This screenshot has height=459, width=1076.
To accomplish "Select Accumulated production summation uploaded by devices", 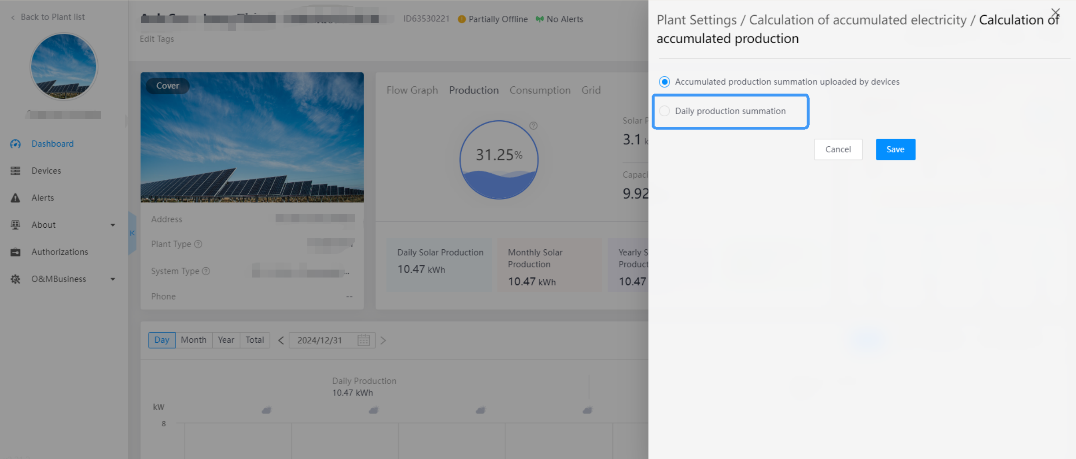I will click(x=664, y=82).
